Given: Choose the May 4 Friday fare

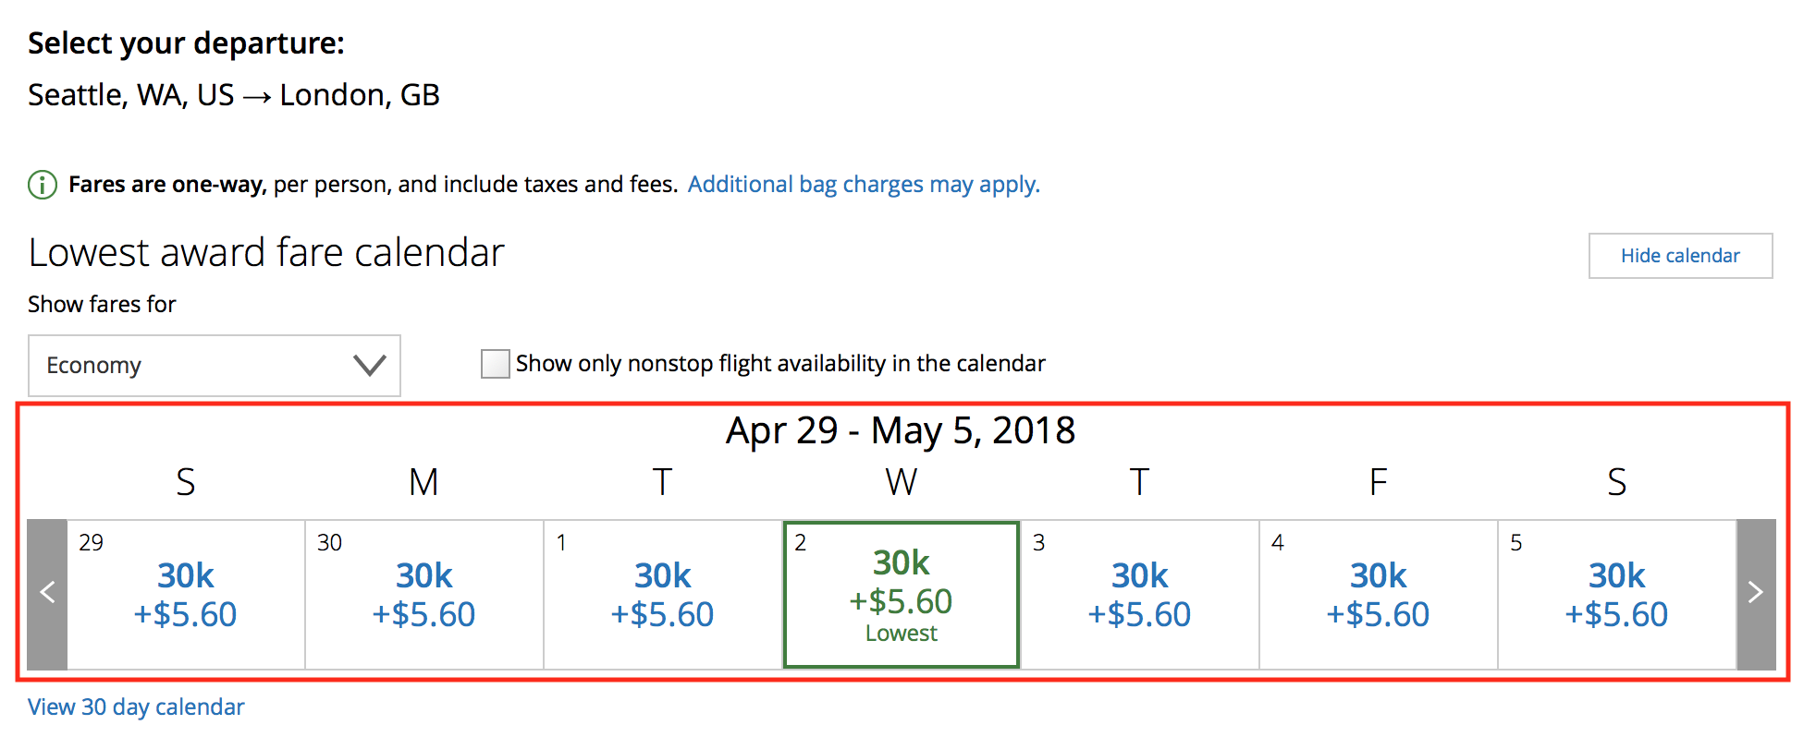Looking at the screenshot, I should pyautogui.click(x=1379, y=595).
